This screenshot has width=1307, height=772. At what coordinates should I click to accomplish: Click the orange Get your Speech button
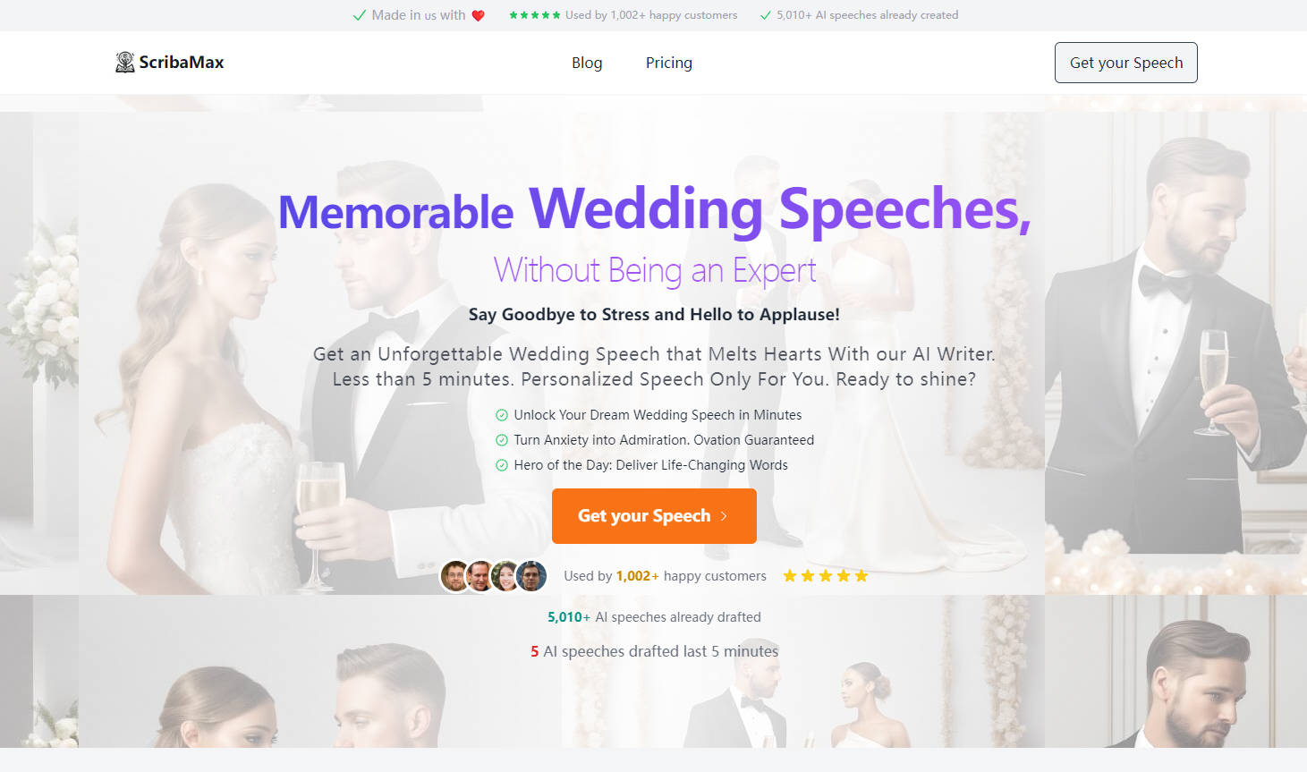(654, 516)
